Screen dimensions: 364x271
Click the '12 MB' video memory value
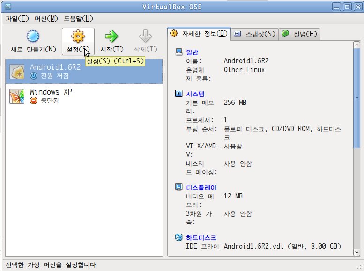pyautogui.click(x=233, y=196)
